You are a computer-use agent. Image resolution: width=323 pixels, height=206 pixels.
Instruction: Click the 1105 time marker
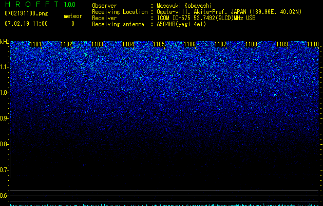pos(159,44)
